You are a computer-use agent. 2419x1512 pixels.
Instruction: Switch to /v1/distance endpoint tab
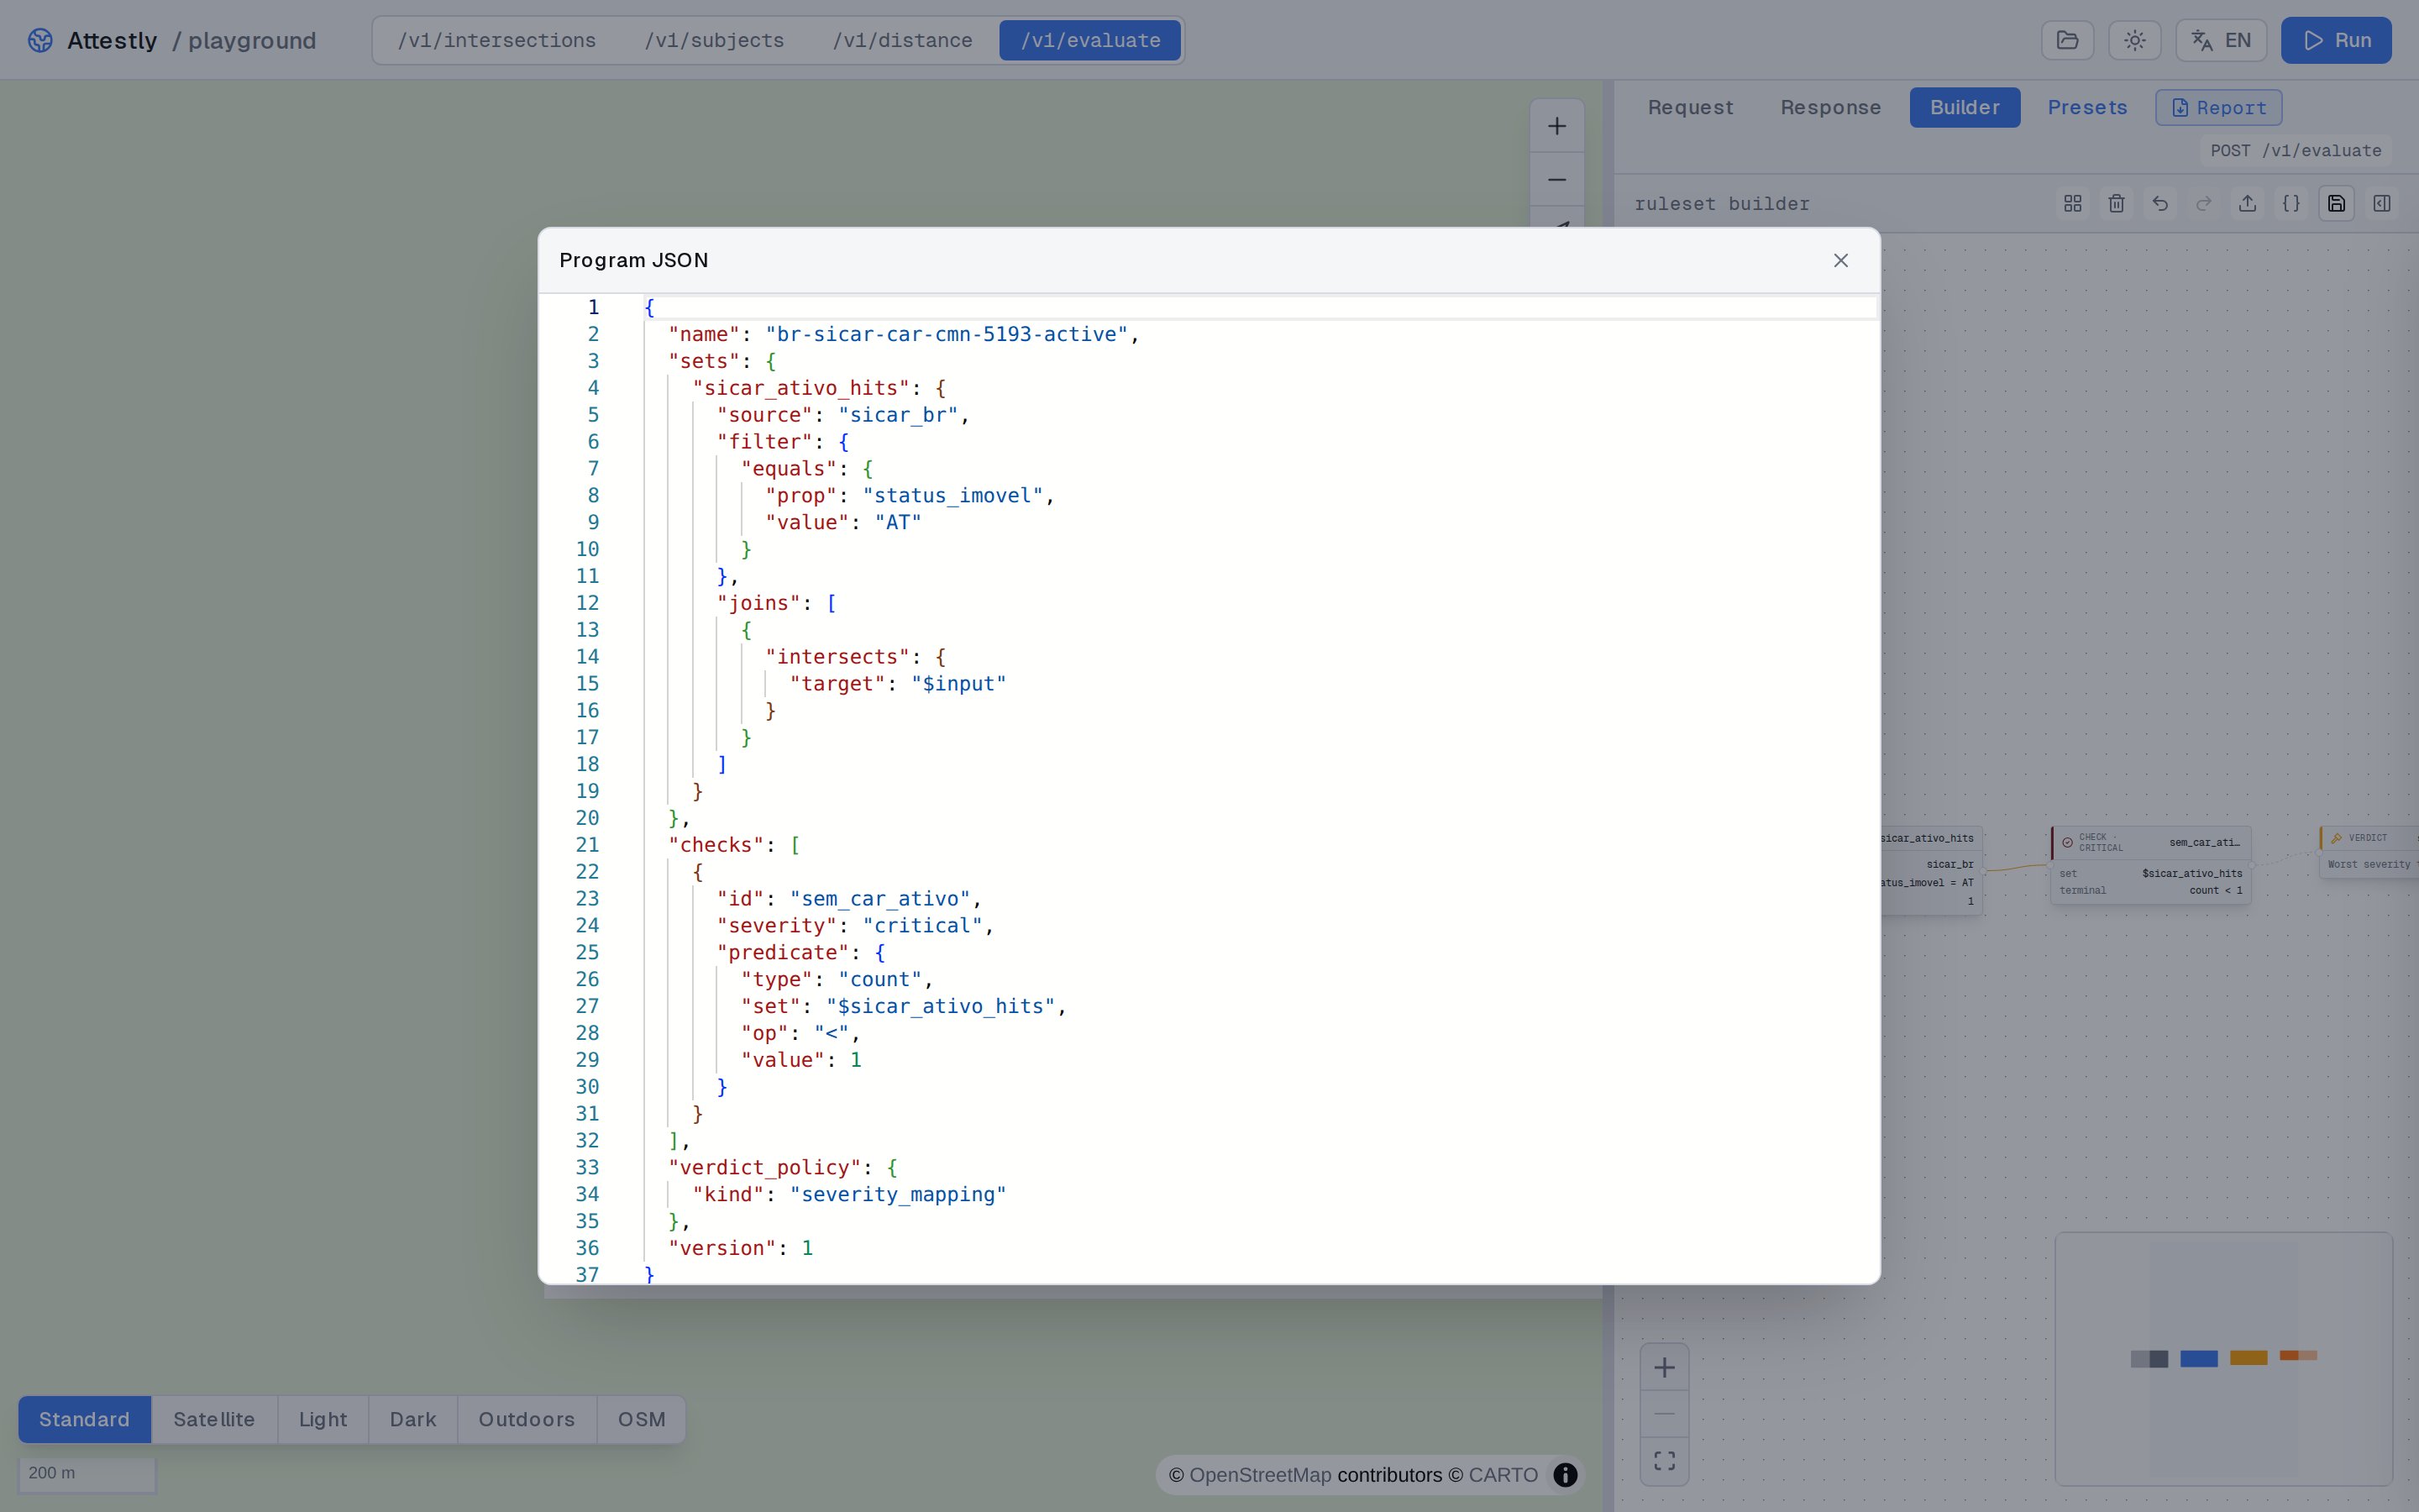(x=901, y=40)
